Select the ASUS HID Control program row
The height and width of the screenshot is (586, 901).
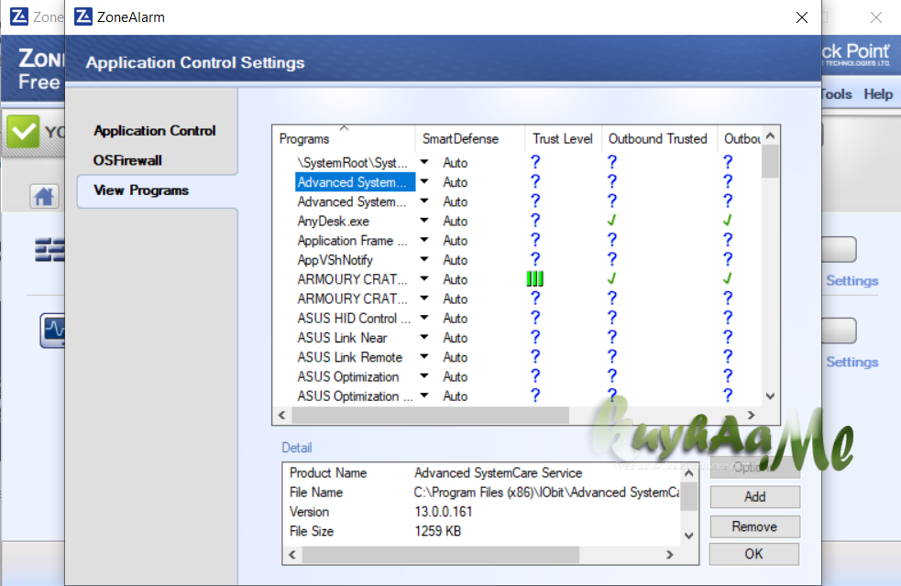tap(354, 318)
